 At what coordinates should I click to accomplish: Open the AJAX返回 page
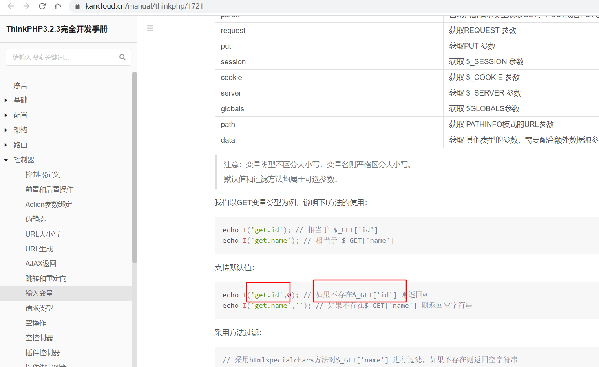tap(41, 264)
